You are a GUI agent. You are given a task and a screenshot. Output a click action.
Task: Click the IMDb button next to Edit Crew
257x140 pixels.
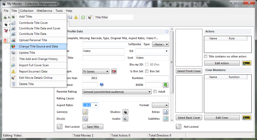coord(246,118)
